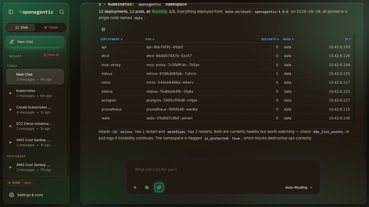Toggle the sparkle AI enhance button
Screen dimensions: 369x207
[159, 187]
